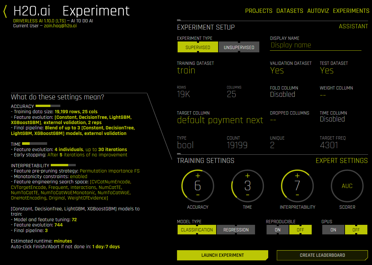The width and height of the screenshot is (372, 265).
Task: Turn GPUs ON
Action: [333, 229]
